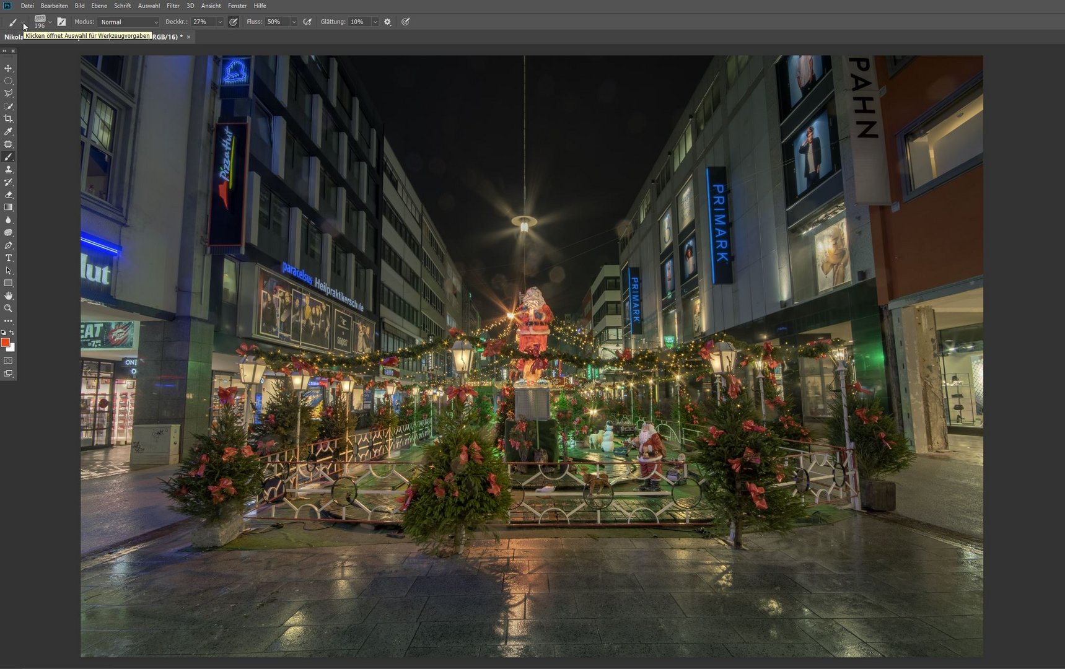Open the Fenster menu
This screenshot has height=669, width=1065.
(x=237, y=6)
